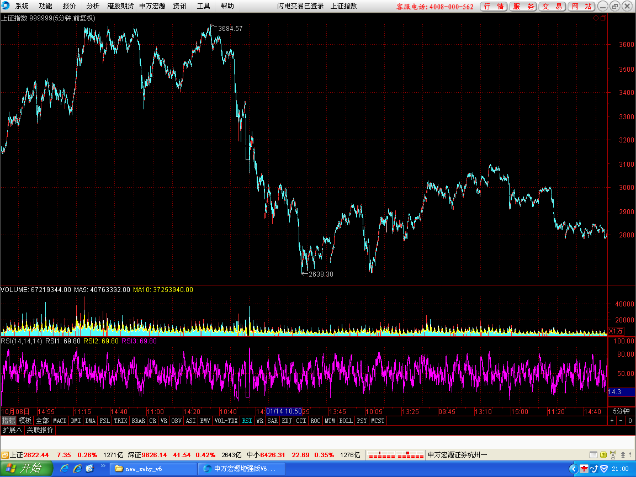The width and height of the screenshot is (636, 477).
Task: Click the shield security tray icon
Action: click(604, 469)
